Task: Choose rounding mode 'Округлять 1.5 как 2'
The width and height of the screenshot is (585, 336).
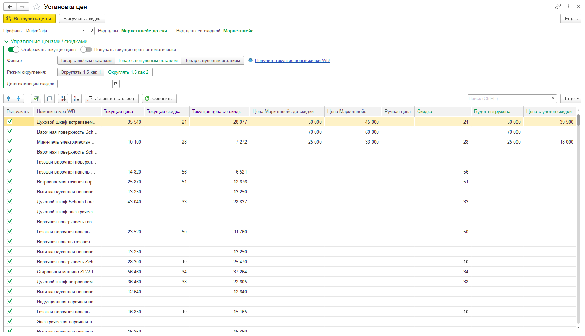Action: point(128,72)
